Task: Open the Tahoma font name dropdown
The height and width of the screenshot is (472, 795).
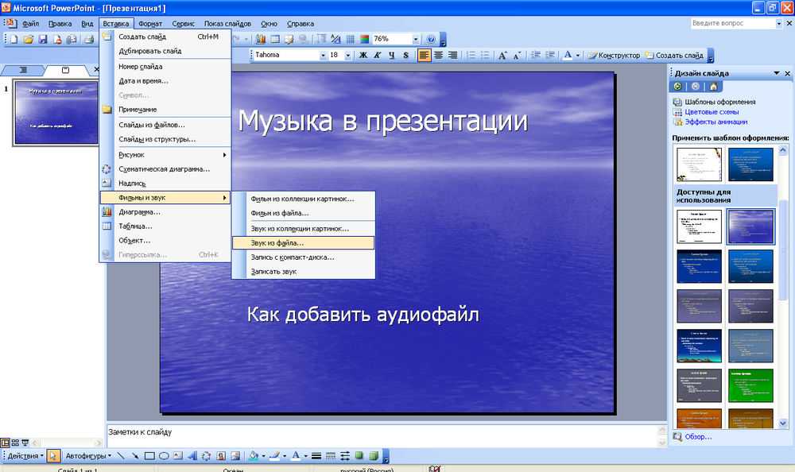Action: point(323,56)
